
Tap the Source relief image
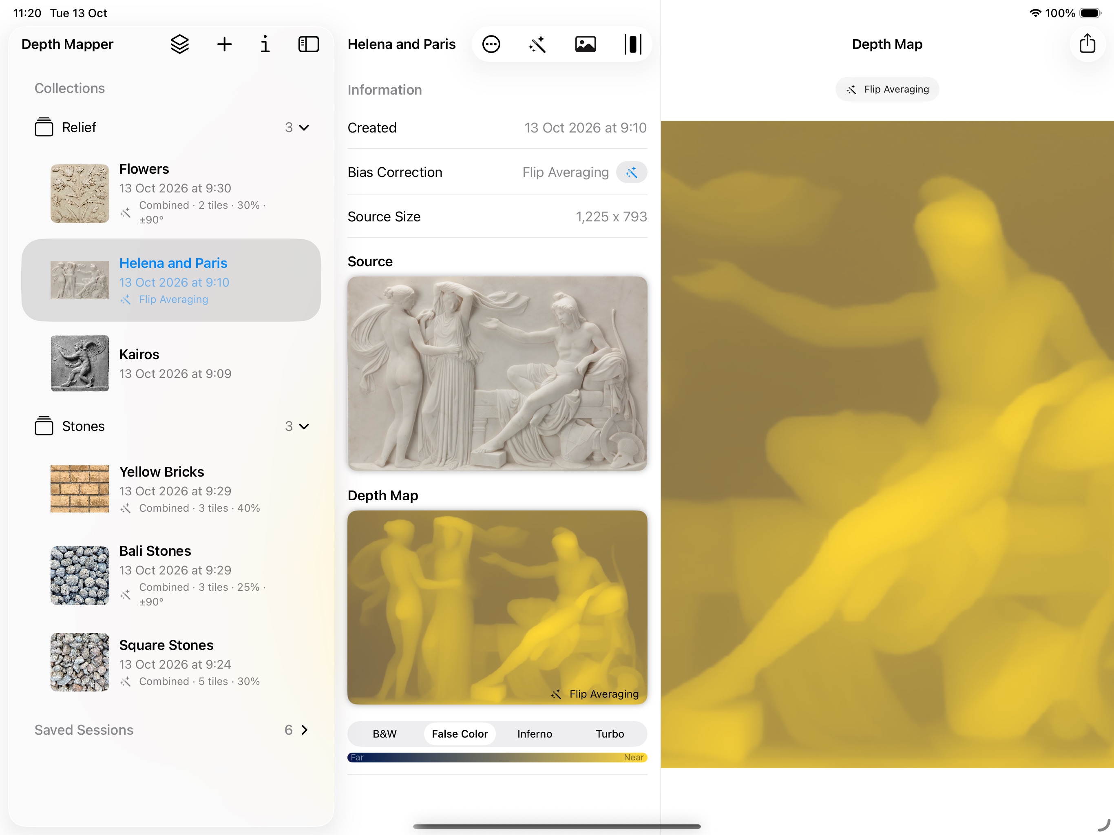pos(497,373)
